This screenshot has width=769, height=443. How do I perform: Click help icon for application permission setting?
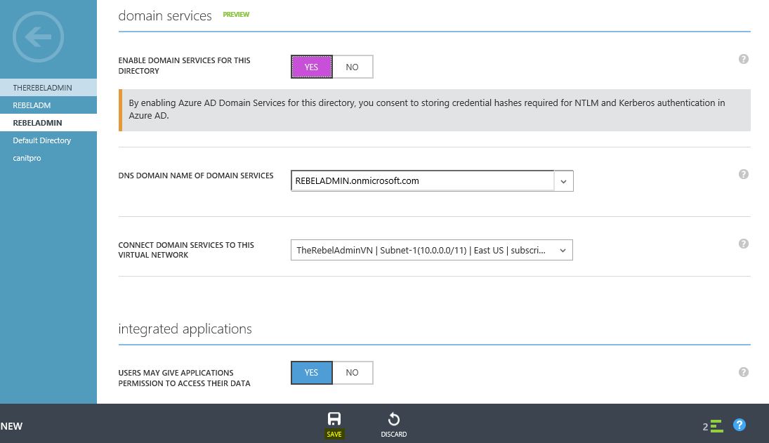point(744,372)
